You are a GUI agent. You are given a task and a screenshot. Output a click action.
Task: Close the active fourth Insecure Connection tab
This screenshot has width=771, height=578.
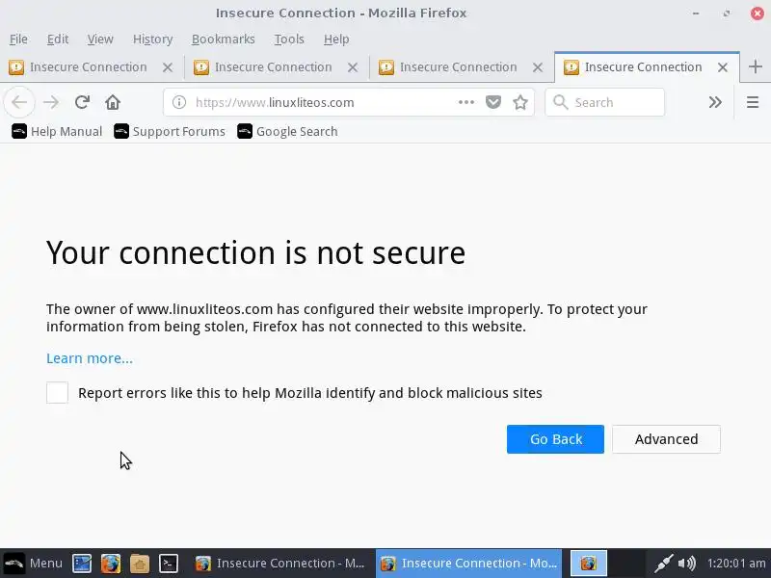723,67
